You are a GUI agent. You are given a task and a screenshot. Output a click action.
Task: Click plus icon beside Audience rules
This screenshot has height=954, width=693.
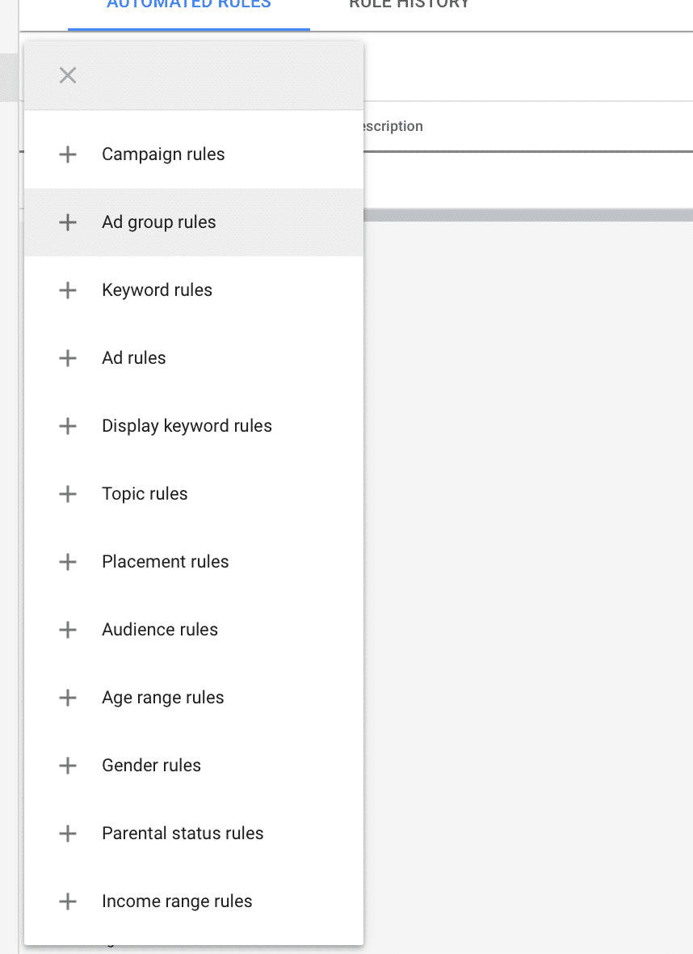pos(68,630)
